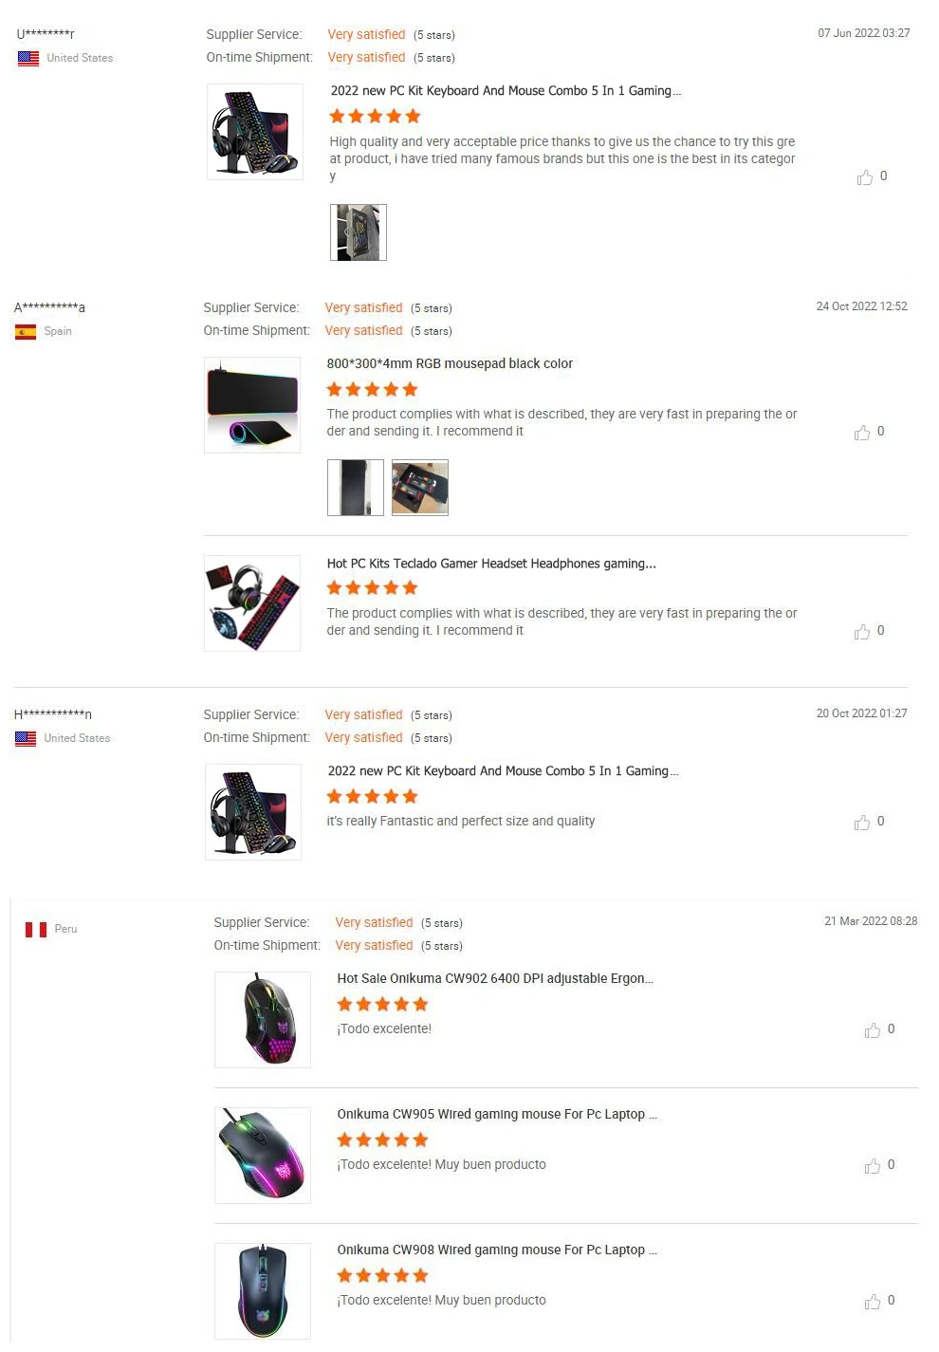Open second mousepad review photo showing desk

pos(420,488)
